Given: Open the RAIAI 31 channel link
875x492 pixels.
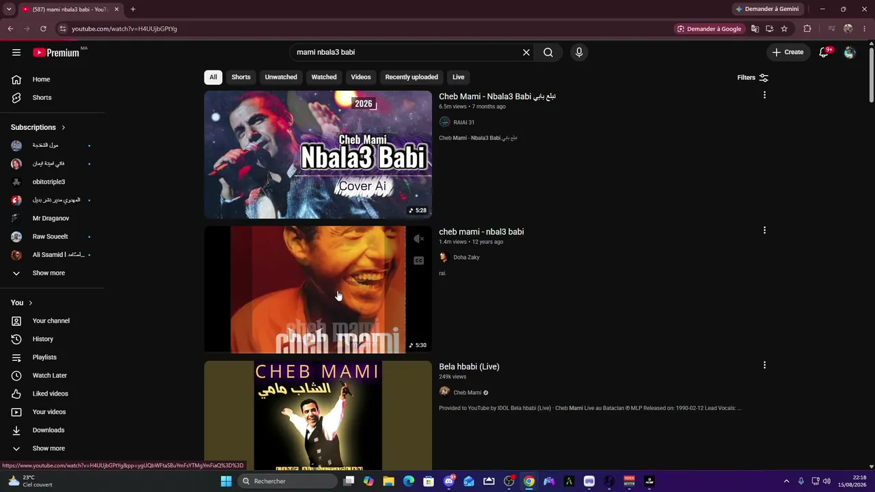Looking at the screenshot, I should pyautogui.click(x=463, y=122).
